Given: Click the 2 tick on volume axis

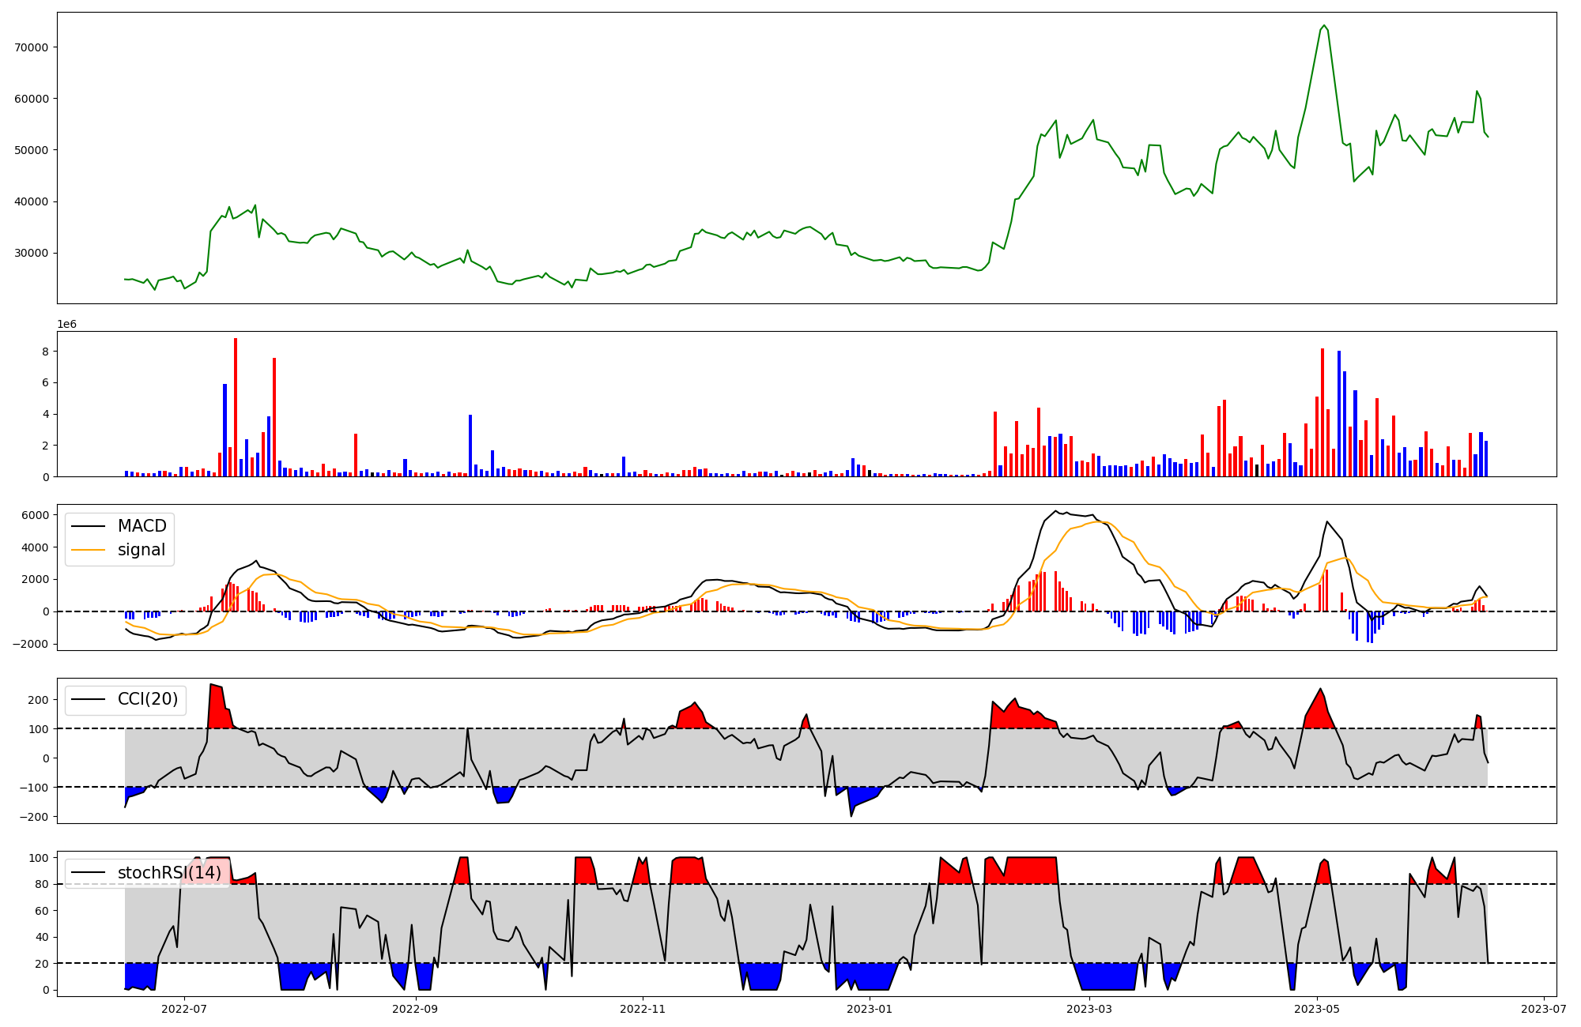Looking at the screenshot, I should 45,446.
